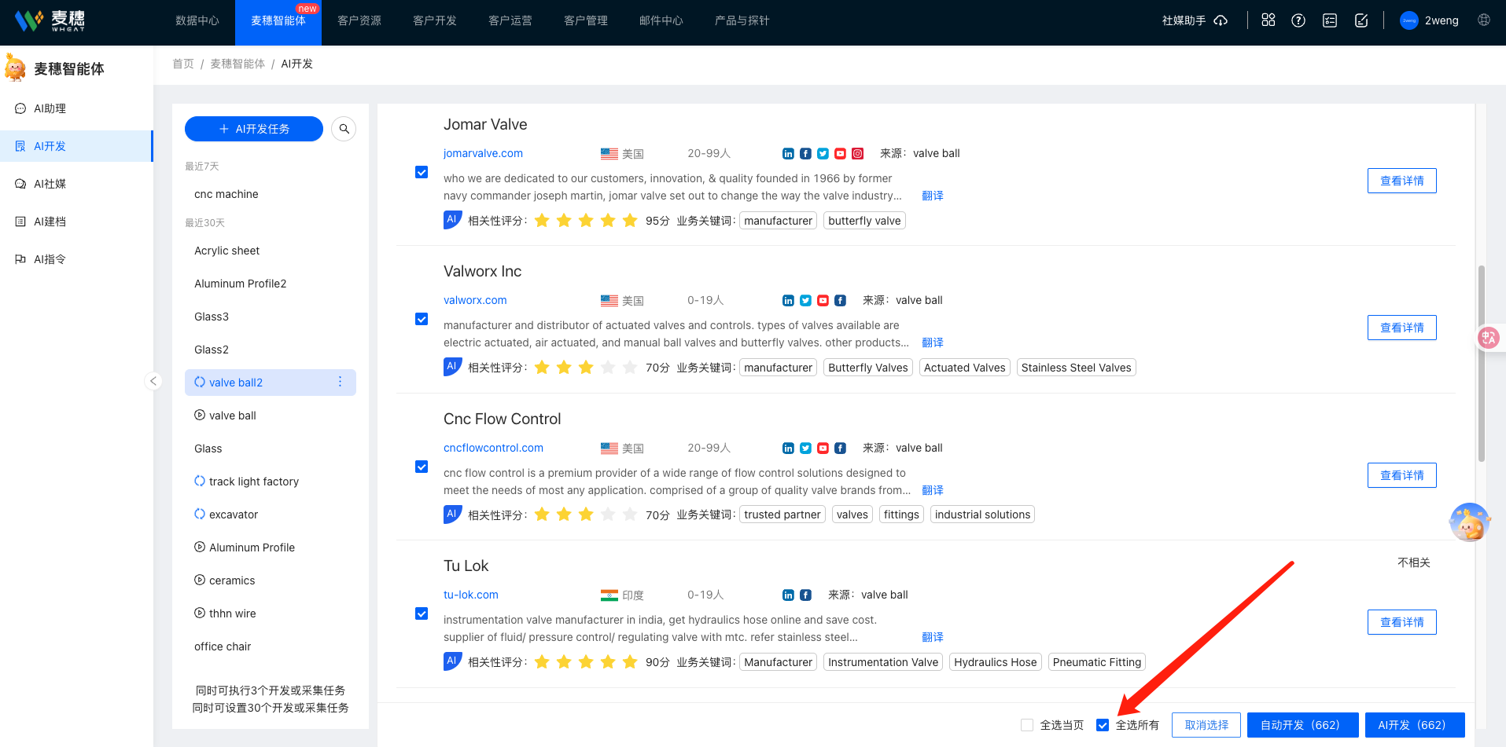1506x747 pixels.
Task: Open the 客户运营 tab
Action: click(x=510, y=21)
